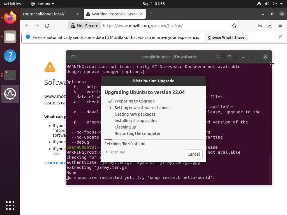This screenshot has width=287, height=215.
Task: Click the terminal search magnifier icon
Action: pyautogui.click(x=217, y=57)
